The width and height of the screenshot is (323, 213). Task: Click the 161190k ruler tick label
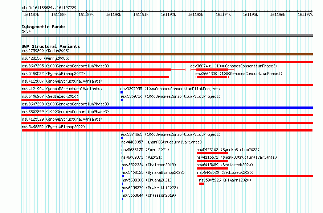[114, 14]
